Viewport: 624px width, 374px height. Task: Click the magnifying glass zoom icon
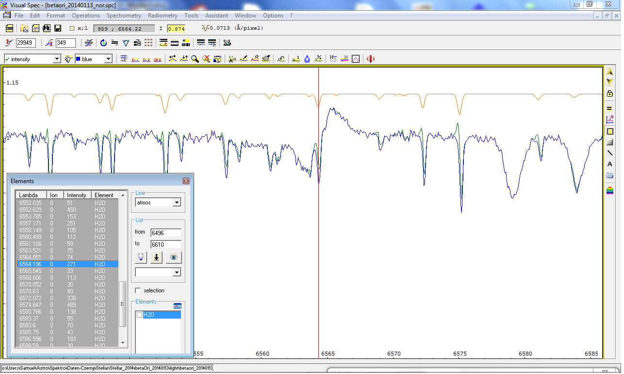[x=195, y=59]
